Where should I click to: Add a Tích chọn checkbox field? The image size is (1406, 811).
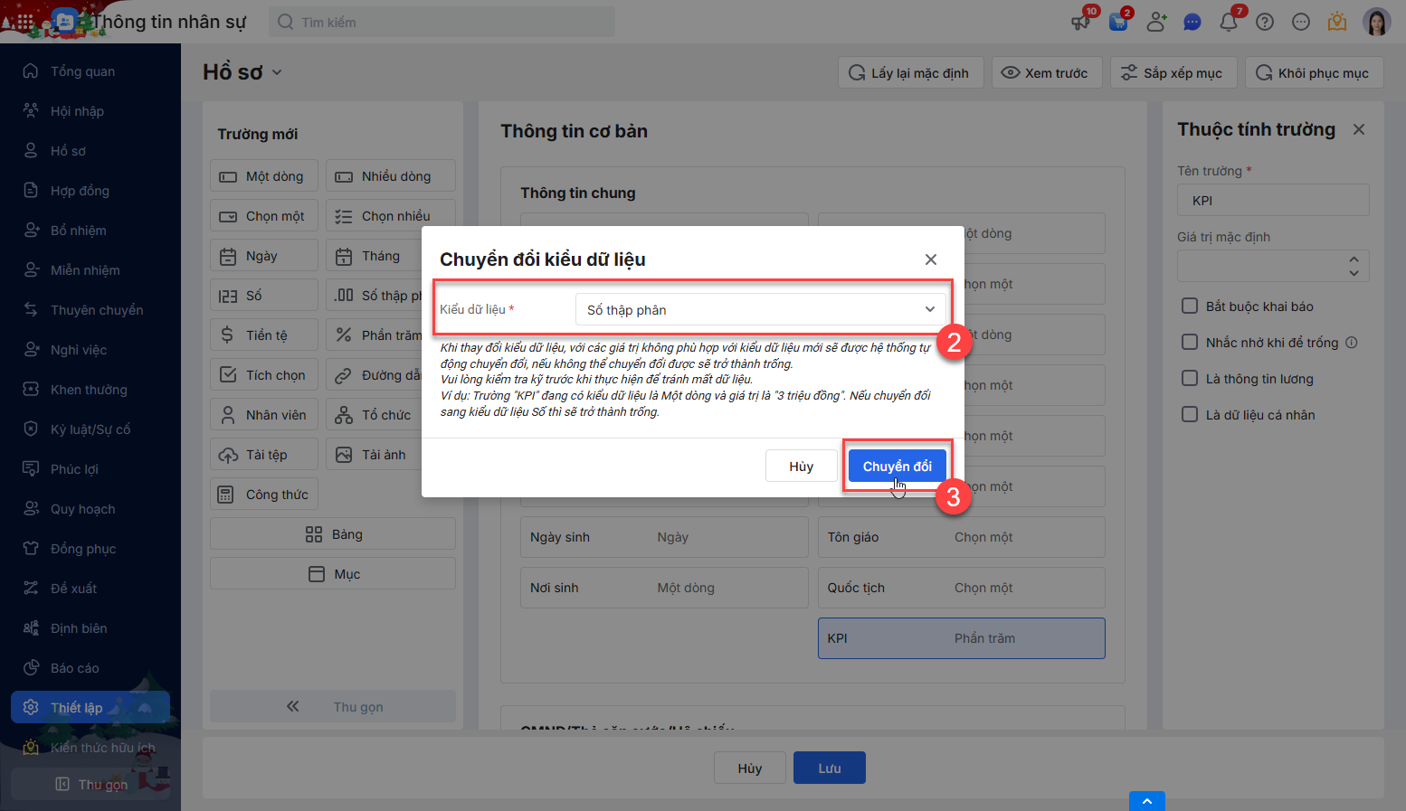pos(264,375)
